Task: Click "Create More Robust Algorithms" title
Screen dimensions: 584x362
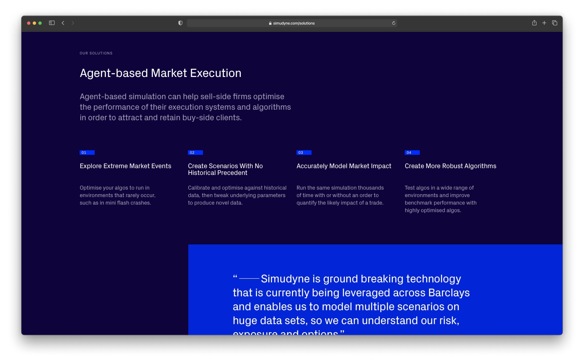Action: pyautogui.click(x=450, y=166)
